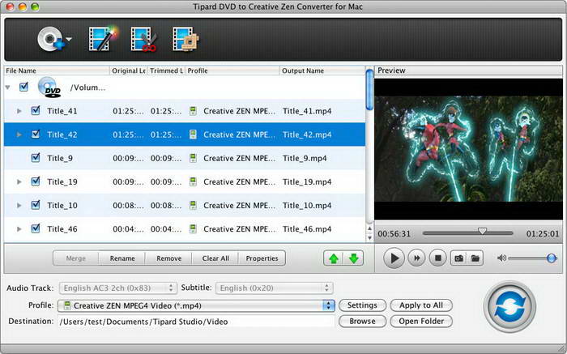Viewport: 567px width, 354px height.
Task: Click the Original Le column header
Action: click(x=128, y=70)
